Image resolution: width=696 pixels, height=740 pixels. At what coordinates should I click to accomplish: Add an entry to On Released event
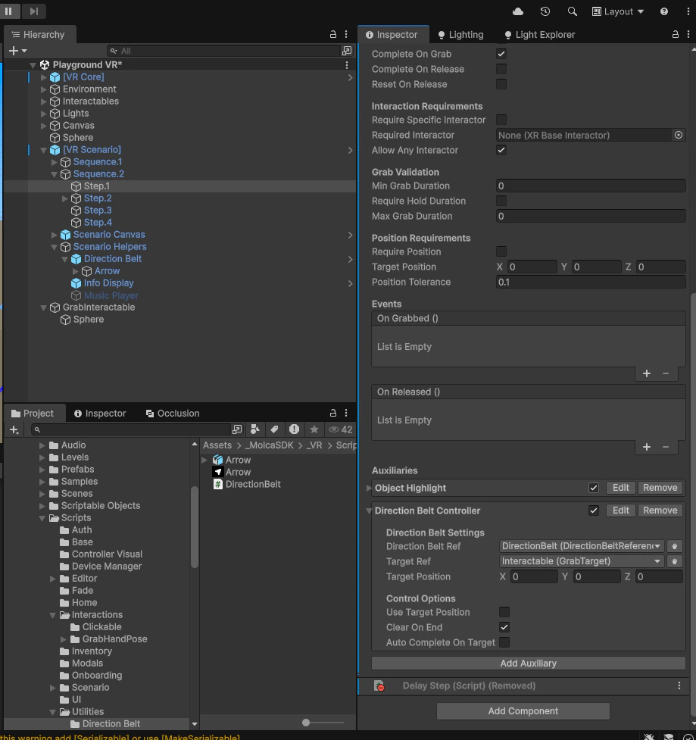pyautogui.click(x=647, y=447)
